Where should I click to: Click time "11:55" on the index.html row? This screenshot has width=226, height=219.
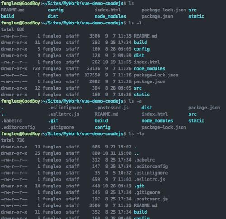125,62
